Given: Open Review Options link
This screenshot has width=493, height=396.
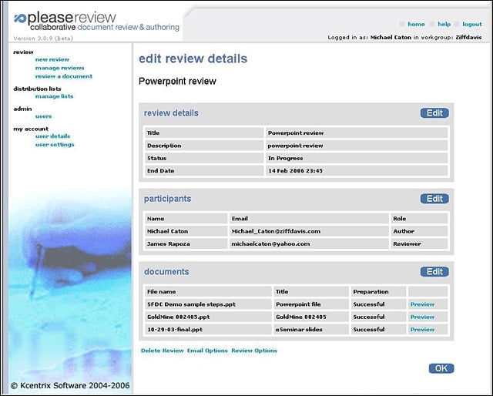Looking at the screenshot, I should 254,351.
